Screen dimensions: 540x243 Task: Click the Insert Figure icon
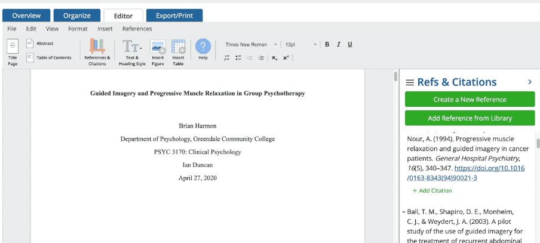pyautogui.click(x=158, y=47)
